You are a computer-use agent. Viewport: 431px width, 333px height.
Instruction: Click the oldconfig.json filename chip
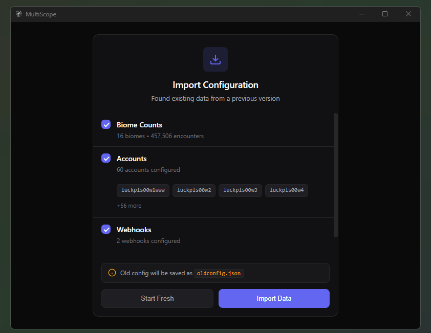click(x=219, y=273)
